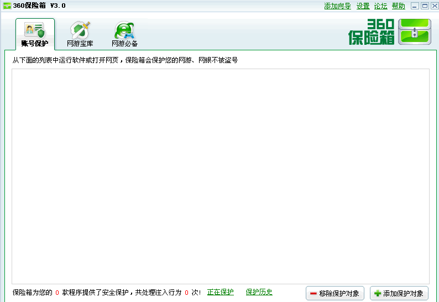Visit the 论坛 forum link
The width and height of the screenshot is (439, 302).
(380, 6)
